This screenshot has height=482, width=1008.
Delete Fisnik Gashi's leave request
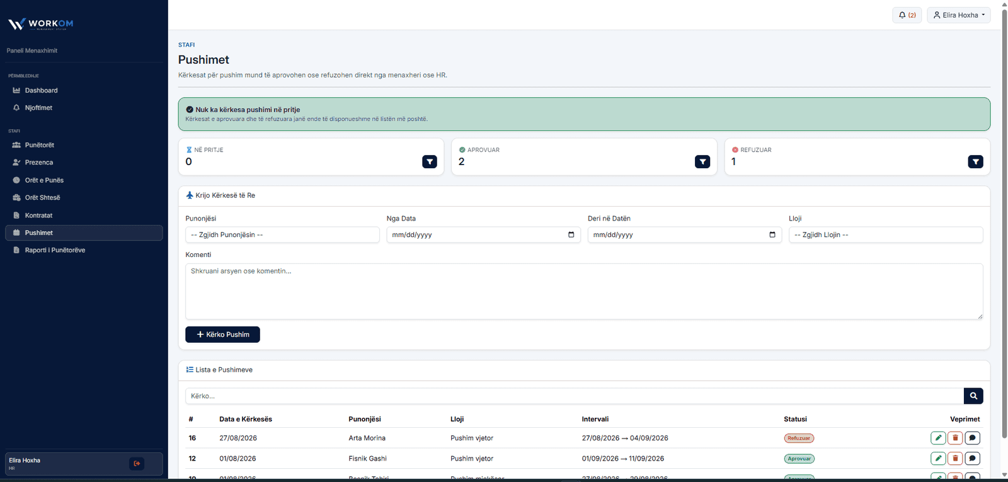click(x=955, y=459)
